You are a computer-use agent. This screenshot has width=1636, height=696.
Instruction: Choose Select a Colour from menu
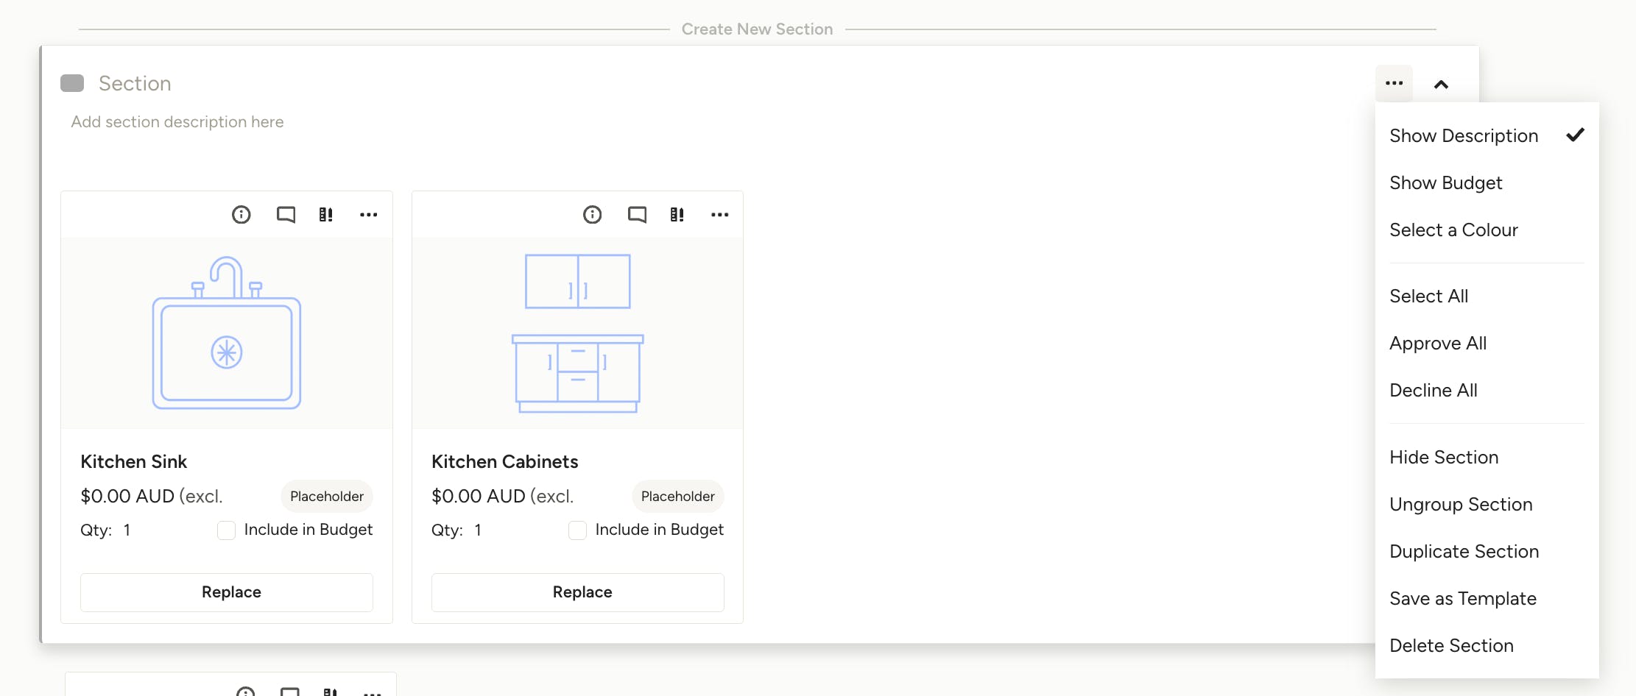(1453, 230)
